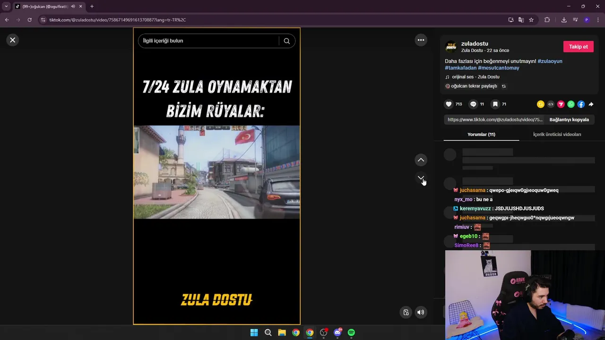The image size is (605, 340).
Task: Get the embed code icon
Action: tap(551, 104)
